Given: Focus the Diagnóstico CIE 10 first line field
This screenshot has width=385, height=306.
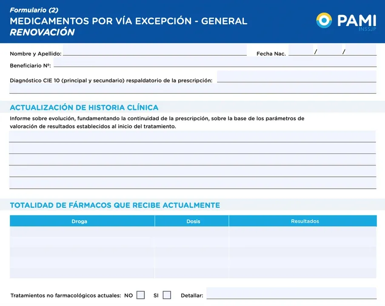Looking at the screenshot, I should 297,77.
